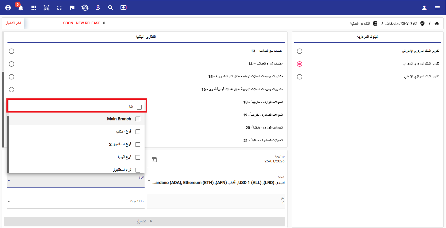Image resolution: width=446 pixels, height=228 pixels.
Task: Click the مبلغ amount input field
Action: point(216,202)
